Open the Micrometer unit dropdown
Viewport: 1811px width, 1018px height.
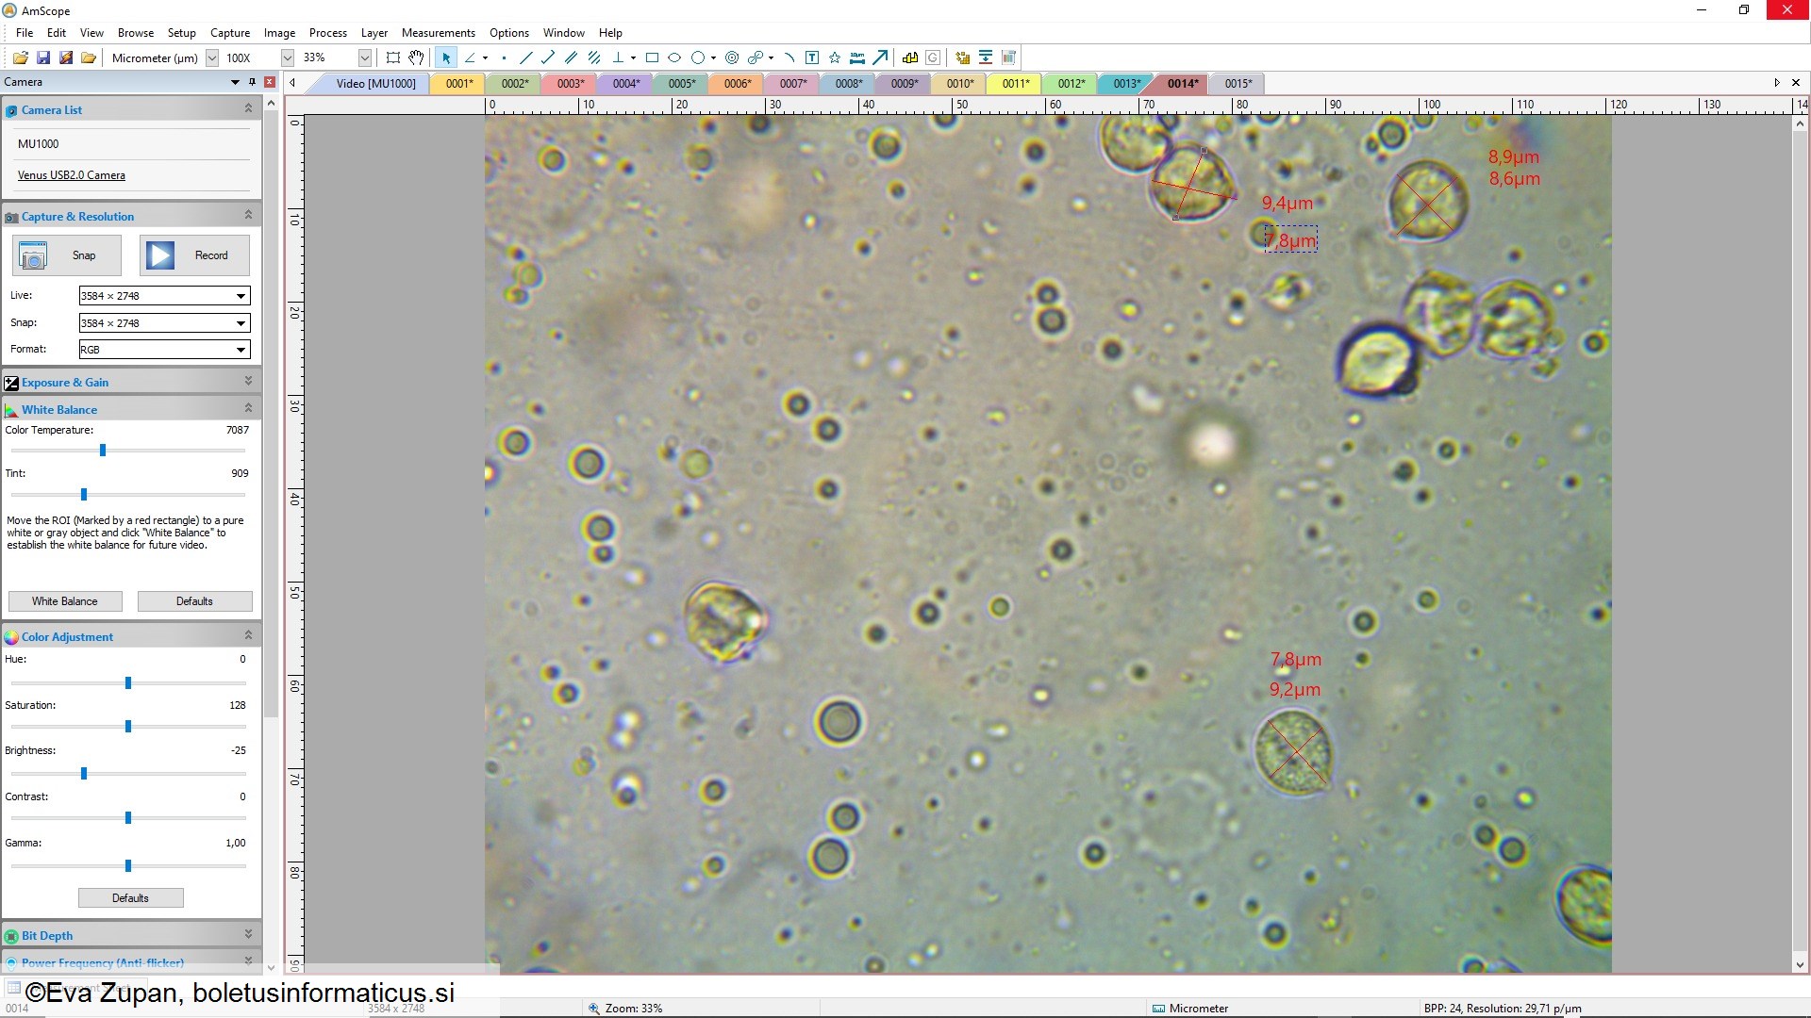[x=212, y=57]
